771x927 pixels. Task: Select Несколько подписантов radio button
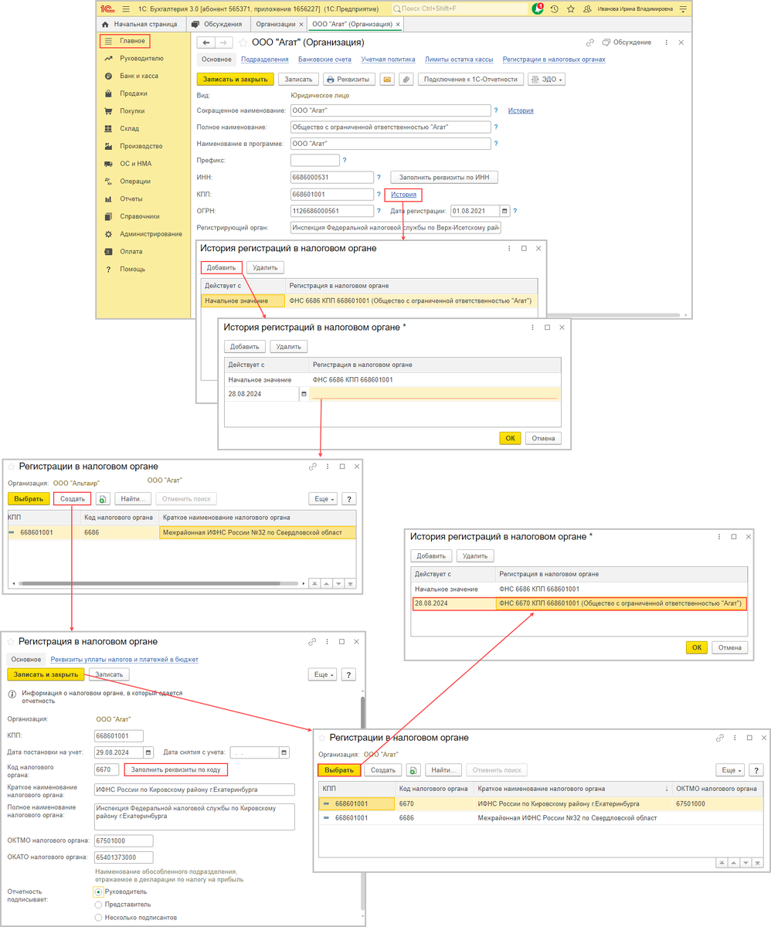click(98, 918)
